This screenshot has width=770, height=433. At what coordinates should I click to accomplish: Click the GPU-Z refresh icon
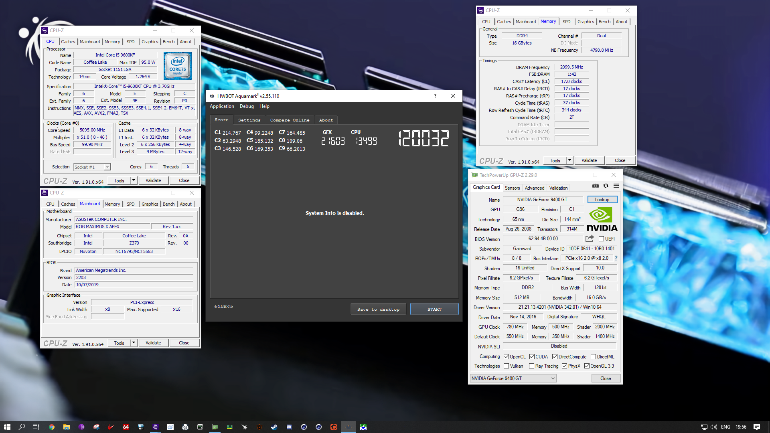pos(606,186)
